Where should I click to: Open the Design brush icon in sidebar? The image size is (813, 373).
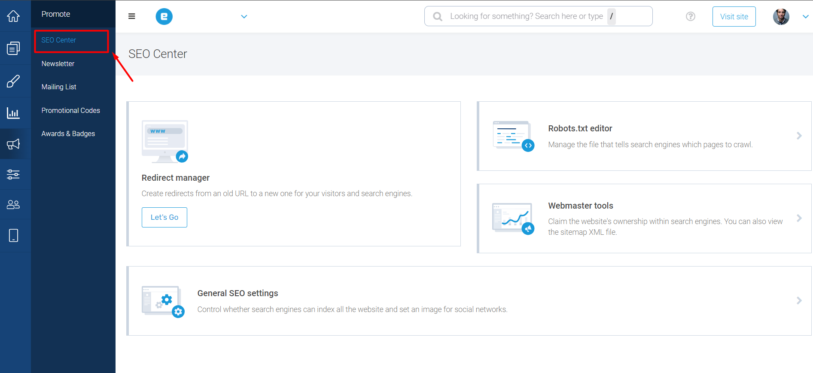click(13, 81)
